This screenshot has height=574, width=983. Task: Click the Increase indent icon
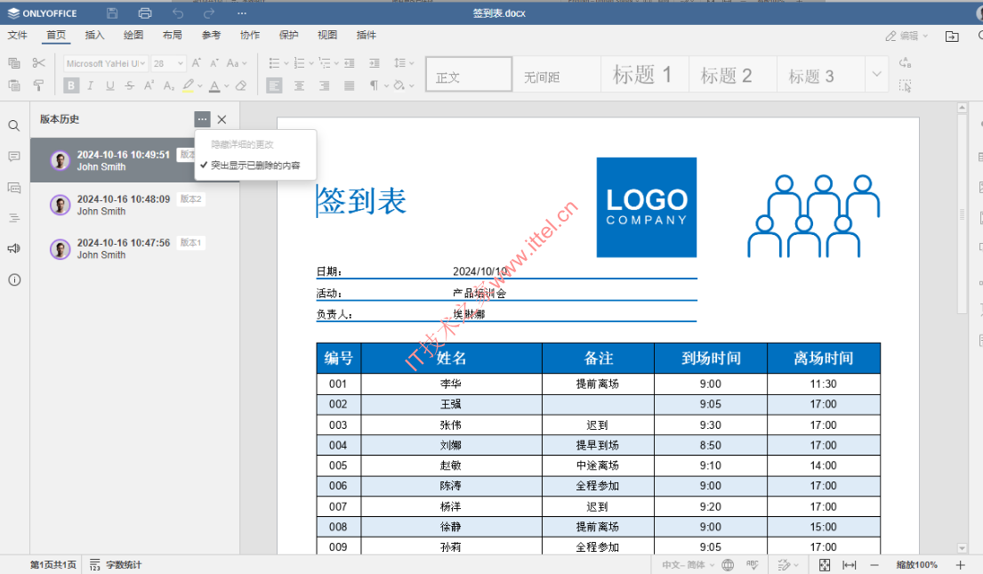click(x=375, y=62)
